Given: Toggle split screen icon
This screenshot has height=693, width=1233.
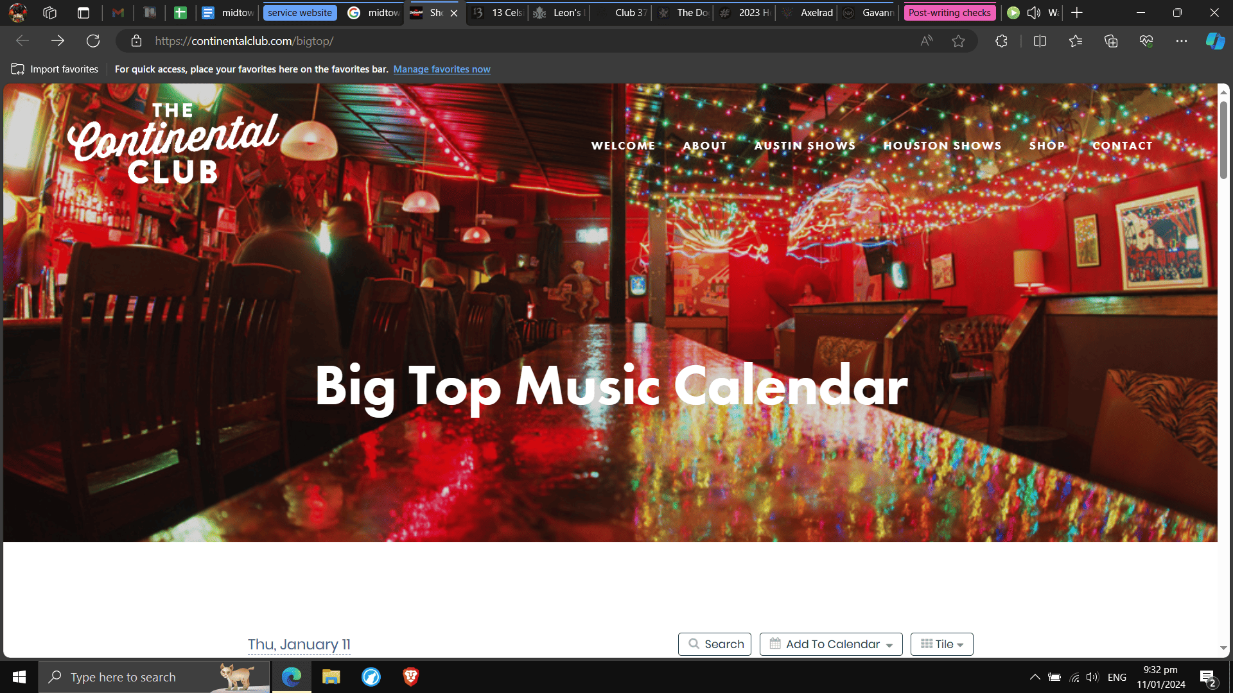Looking at the screenshot, I should point(1040,41).
